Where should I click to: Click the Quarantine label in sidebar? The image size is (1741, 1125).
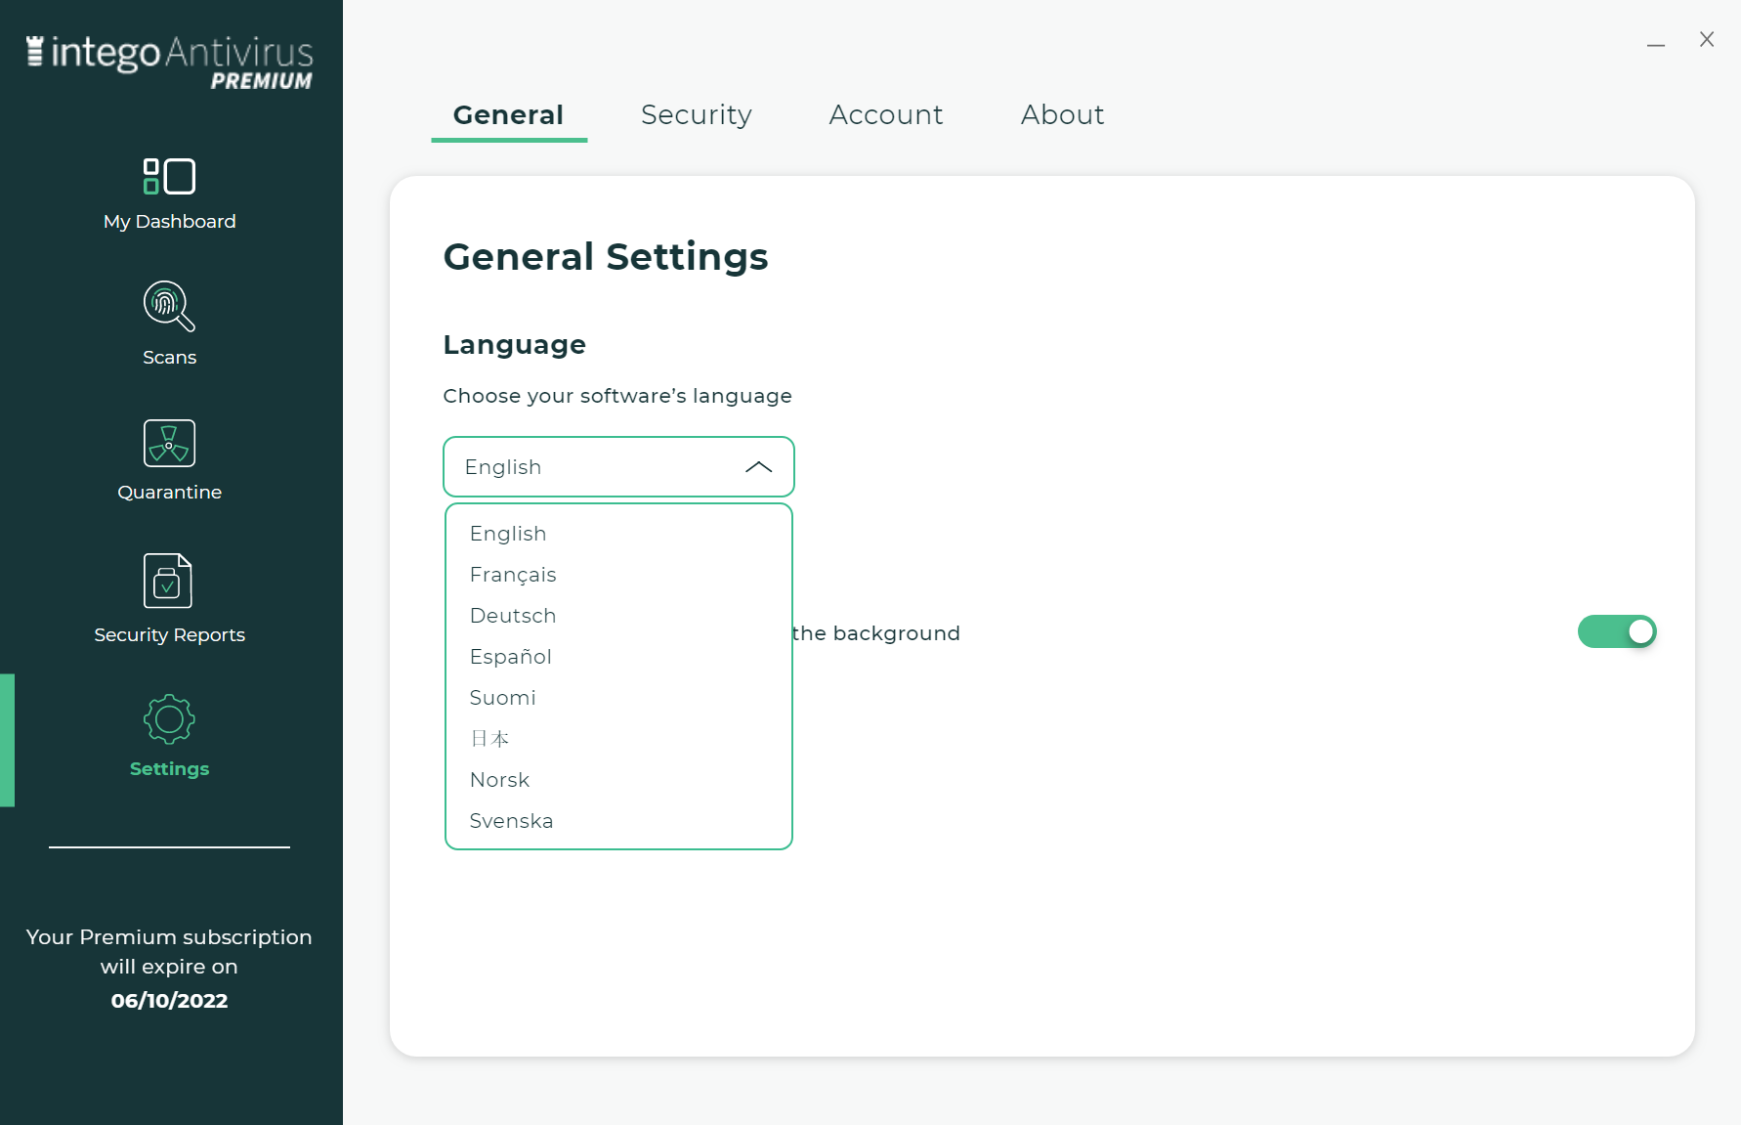(x=170, y=493)
